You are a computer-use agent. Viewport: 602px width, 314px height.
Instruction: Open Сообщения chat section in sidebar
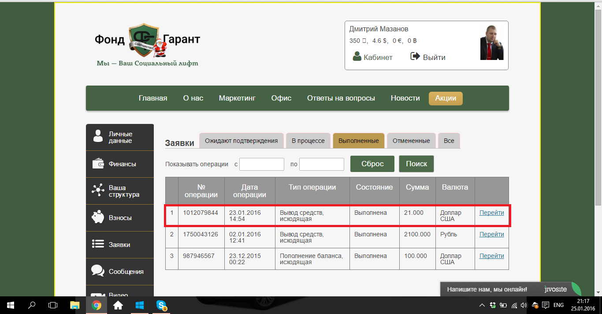coord(120,272)
